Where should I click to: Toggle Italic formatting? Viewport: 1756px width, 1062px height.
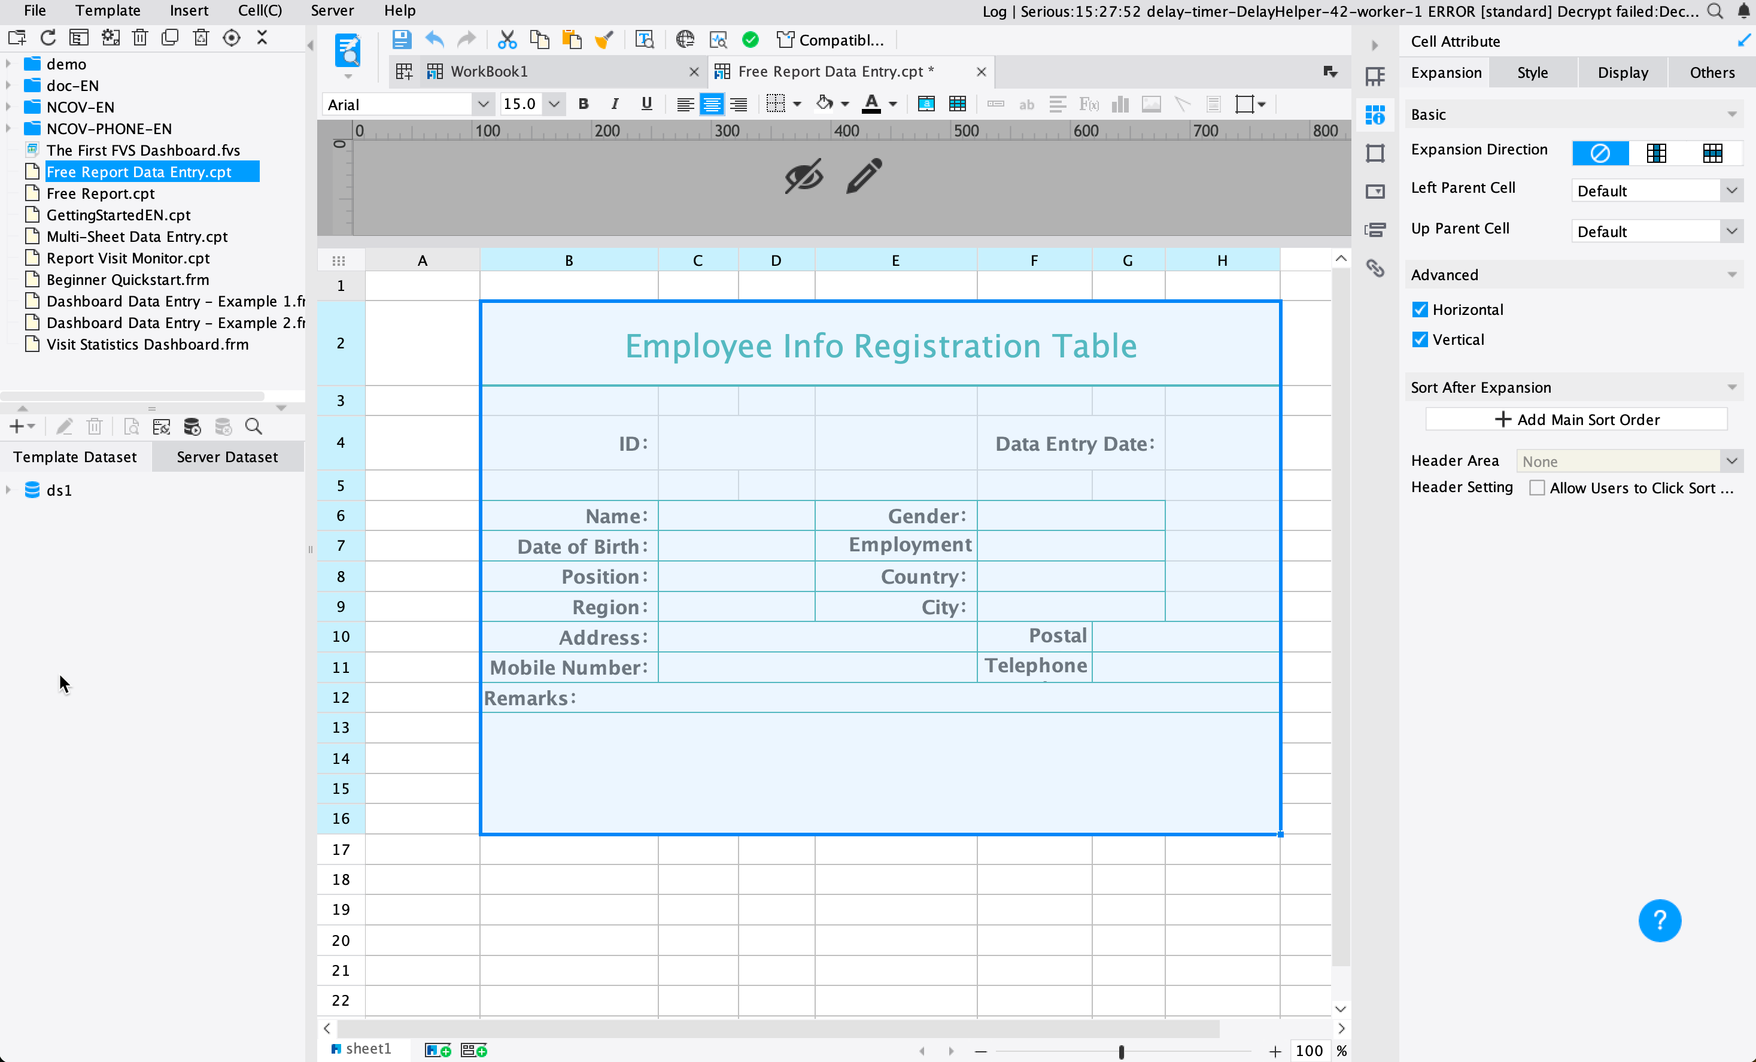614,104
